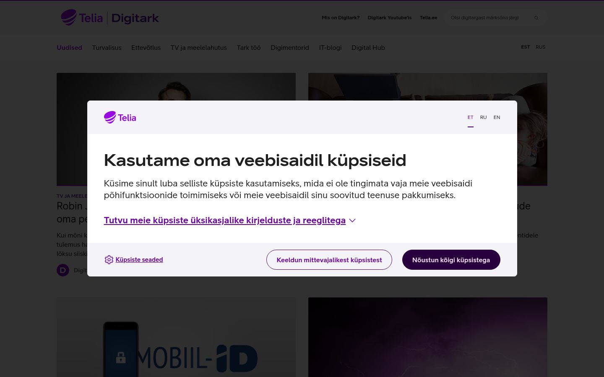Accept all cookies with Nõustun kõigi küpsistega
Image resolution: width=604 pixels, height=377 pixels.
[x=451, y=260]
